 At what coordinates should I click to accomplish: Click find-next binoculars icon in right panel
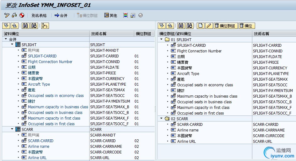[x=189, y=26]
